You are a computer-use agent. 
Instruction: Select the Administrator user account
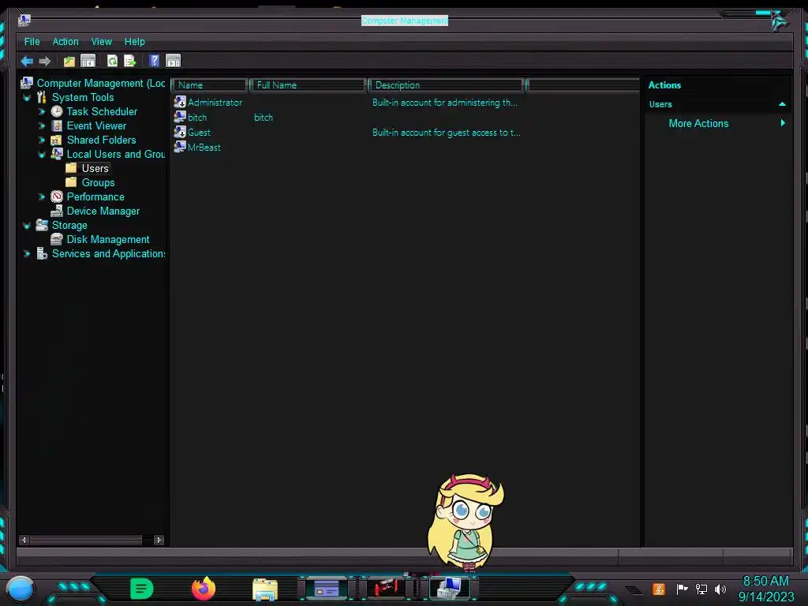click(215, 103)
